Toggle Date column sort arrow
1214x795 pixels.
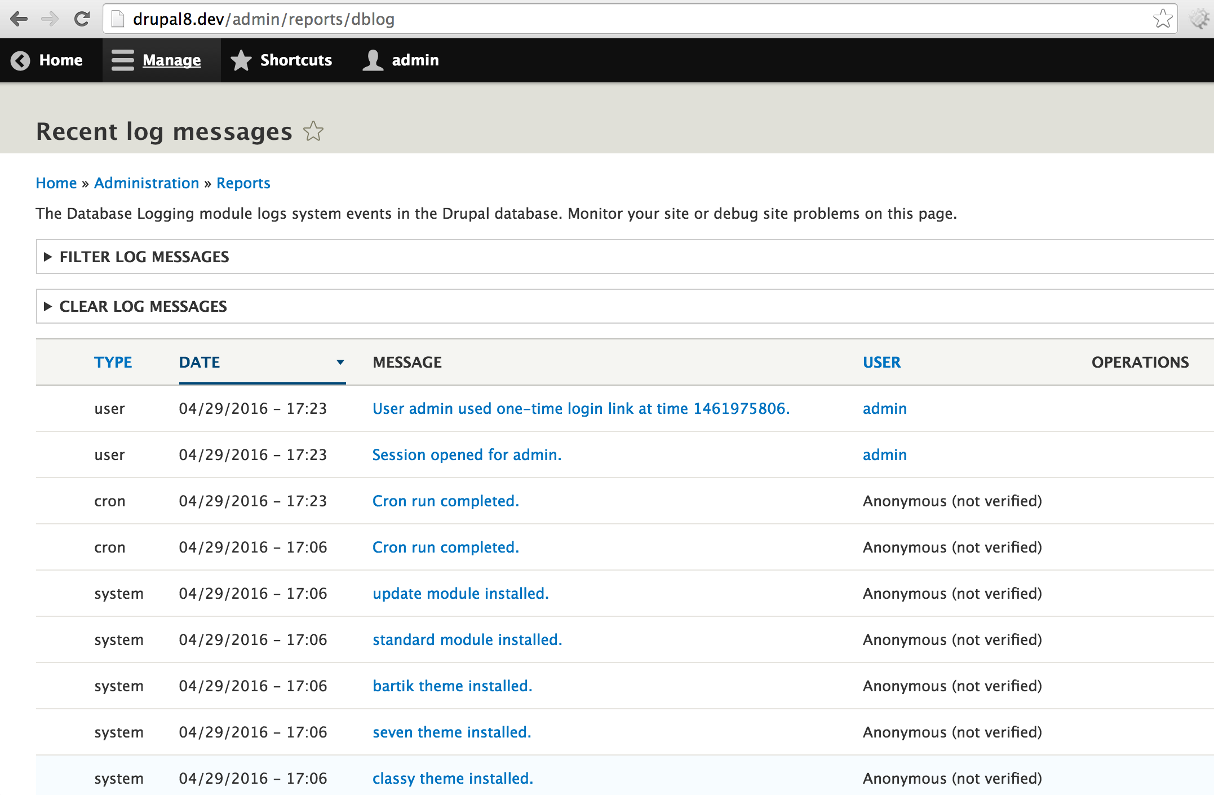point(340,363)
